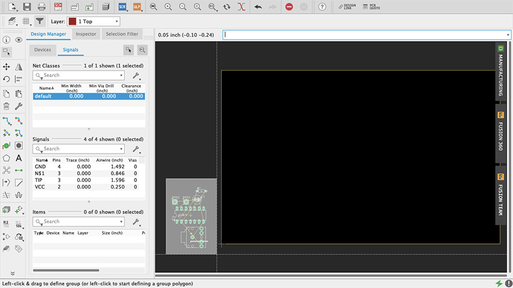Select the Paste tool

[x=19, y=94]
